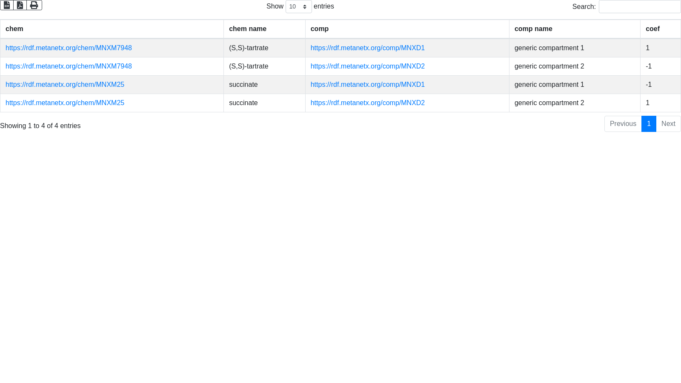Open the MNXM7948 link in the first row
Viewport: 681px width, 383px height.
coord(69,48)
